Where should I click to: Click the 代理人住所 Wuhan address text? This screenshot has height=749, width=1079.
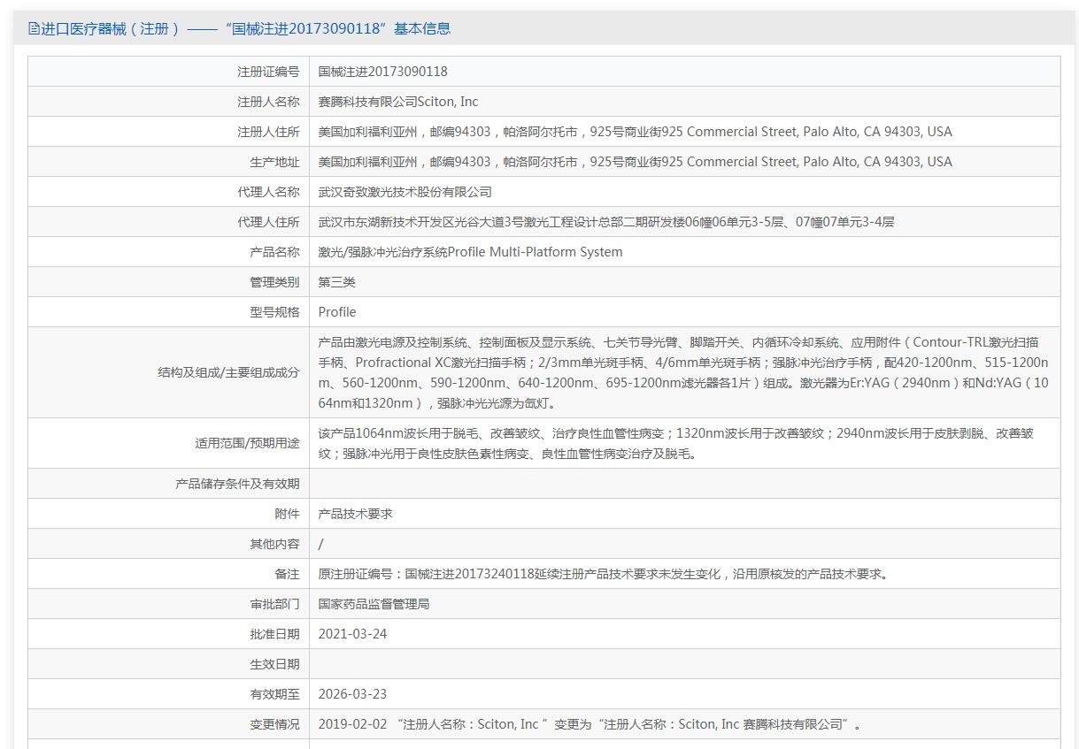click(x=605, y=222)
